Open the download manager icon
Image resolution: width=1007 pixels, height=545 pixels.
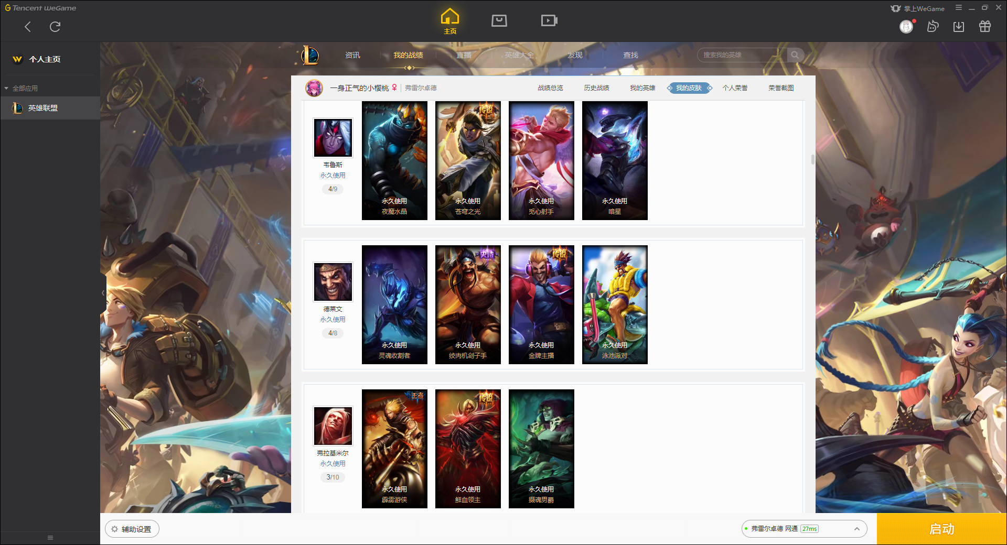point(959,26)
